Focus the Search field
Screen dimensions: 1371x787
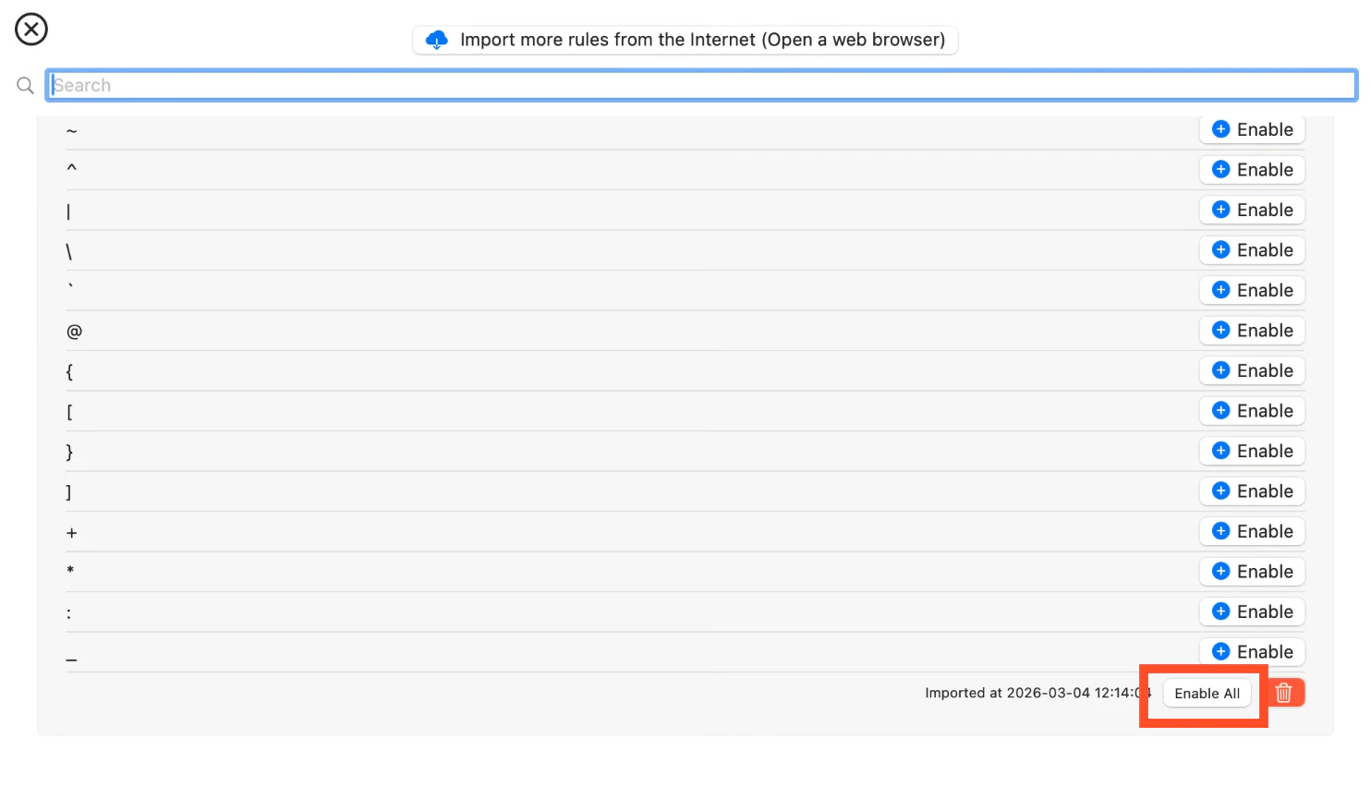[x=701, y=85]
